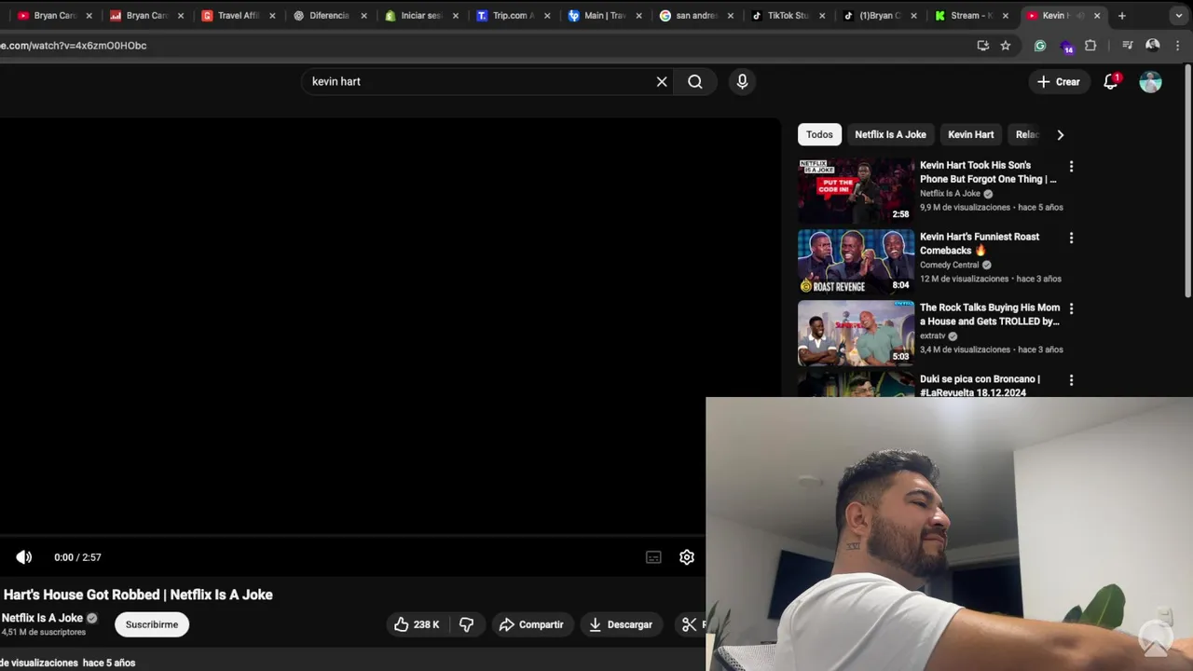This screenshot has height=671, width=1193.
Task: Like the video with 238 K thumbs-up
Action: [417, 624]
